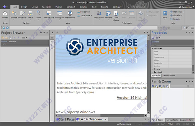The image size is (195, 126).
Task: Open the Discussions icon
Action: point(99,13)
